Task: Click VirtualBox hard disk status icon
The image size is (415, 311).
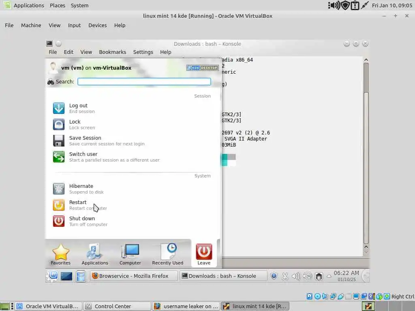Action: pos(309,296)
